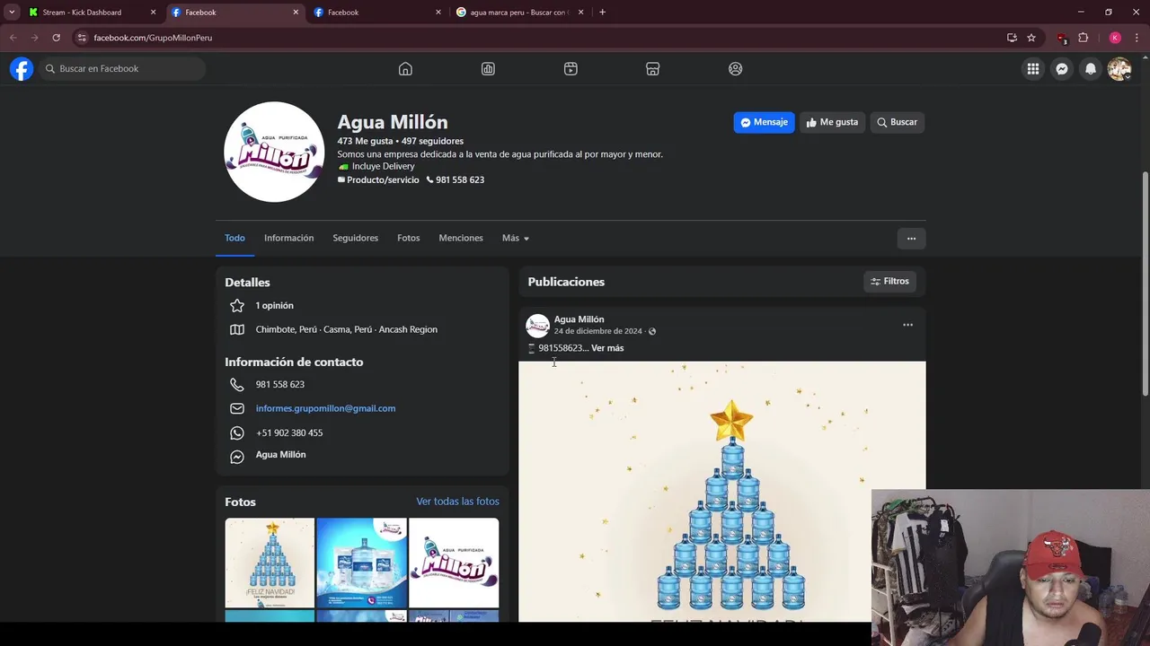Install app icon in the address bar
Screen dimensions: 1150x646
1012,38
